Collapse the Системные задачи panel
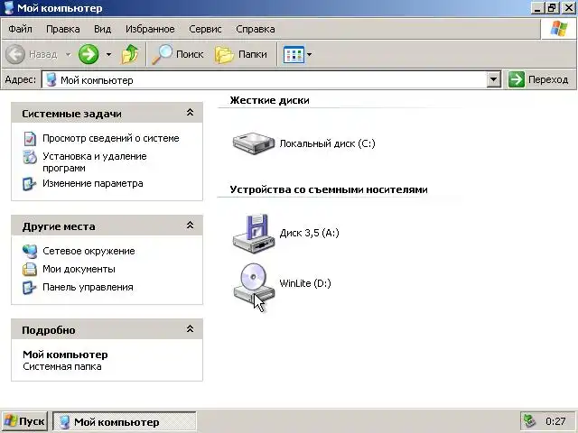The height and width of the screenshot is (433, 578). coord(190,112)
